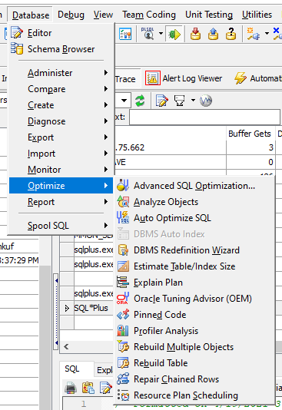Switch to the SQL tab

click(x=72, y=369)
